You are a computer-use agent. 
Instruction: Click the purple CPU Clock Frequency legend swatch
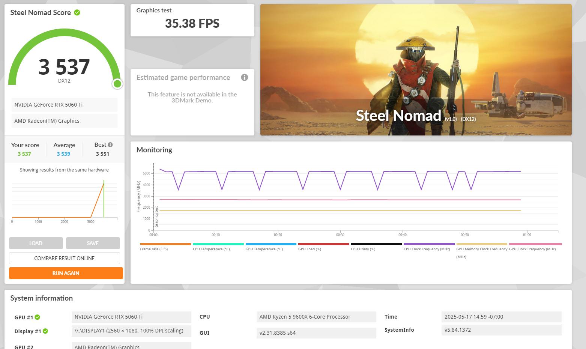click(429, 244)
